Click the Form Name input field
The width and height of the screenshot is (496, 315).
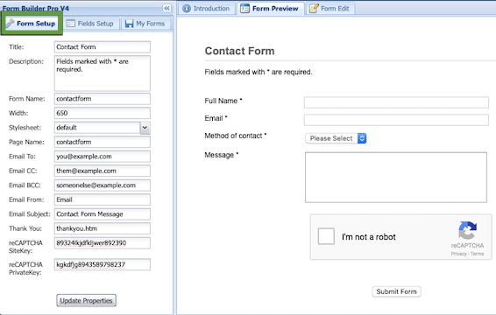[103, 99]
